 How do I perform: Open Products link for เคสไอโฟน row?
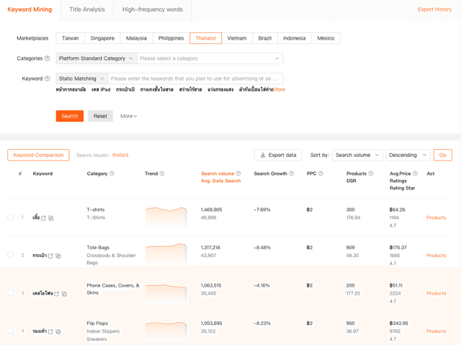pos(436,293)
